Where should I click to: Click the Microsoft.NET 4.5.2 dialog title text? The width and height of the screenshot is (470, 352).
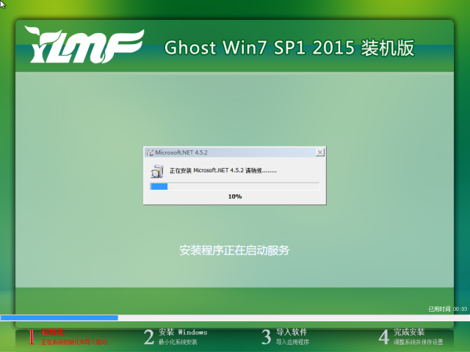point(181,153)
